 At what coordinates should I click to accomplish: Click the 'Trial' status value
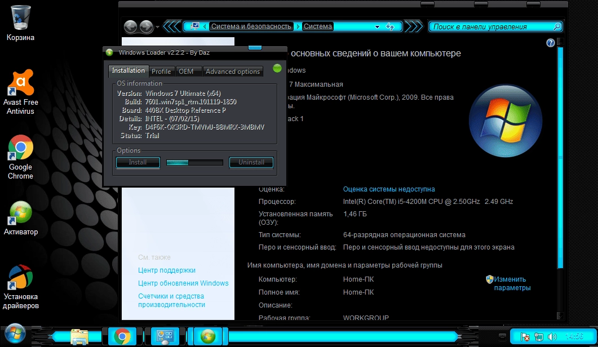[x=152, y=136]
